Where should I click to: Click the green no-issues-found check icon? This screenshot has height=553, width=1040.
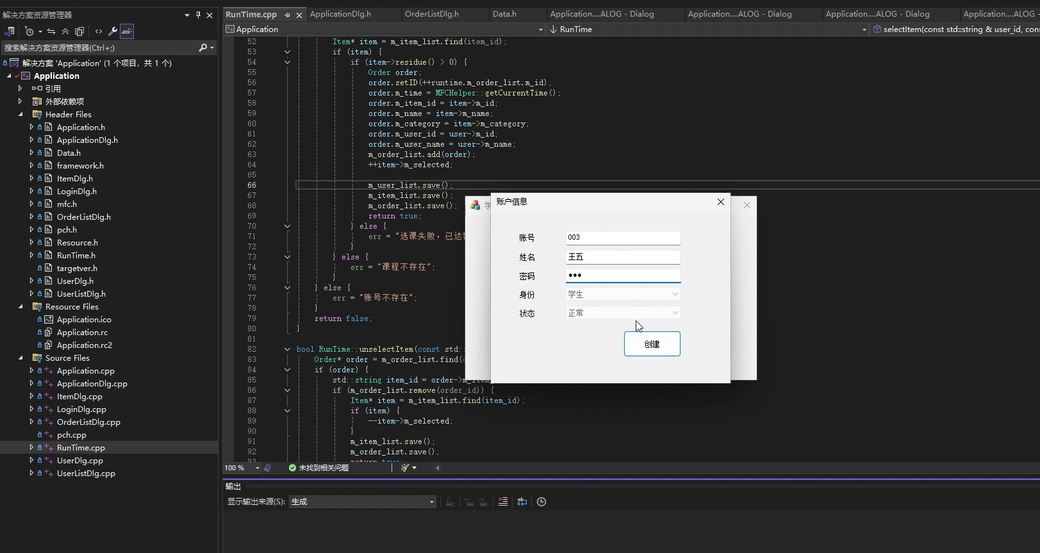coord(292,468)
